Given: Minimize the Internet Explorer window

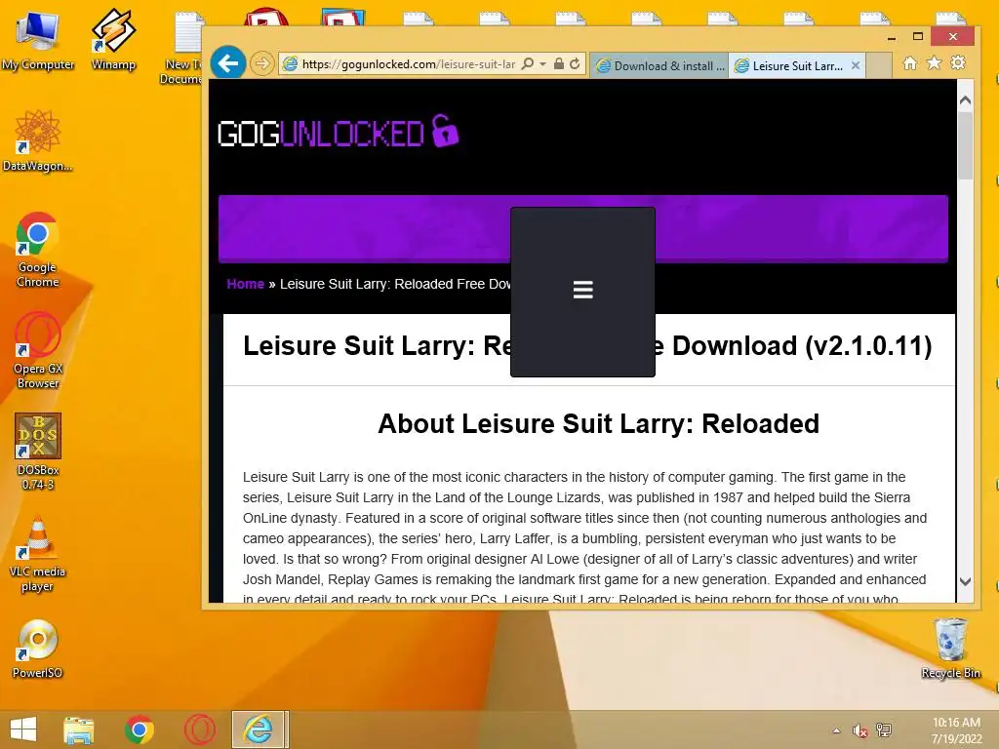Looking at the screenshot, I should 892,37.
